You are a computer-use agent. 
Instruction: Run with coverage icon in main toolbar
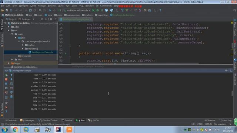(102, 10)
